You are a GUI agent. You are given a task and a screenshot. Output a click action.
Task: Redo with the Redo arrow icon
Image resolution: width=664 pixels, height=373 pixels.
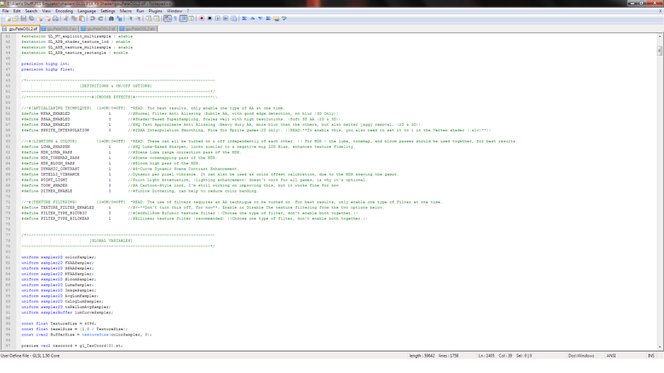tap(101, 19)
